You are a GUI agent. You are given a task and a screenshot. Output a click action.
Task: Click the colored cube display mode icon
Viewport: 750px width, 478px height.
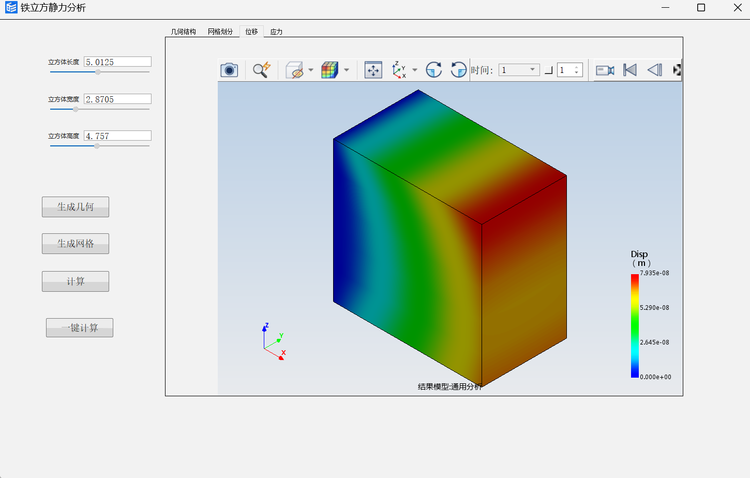(x=329, y=70)
